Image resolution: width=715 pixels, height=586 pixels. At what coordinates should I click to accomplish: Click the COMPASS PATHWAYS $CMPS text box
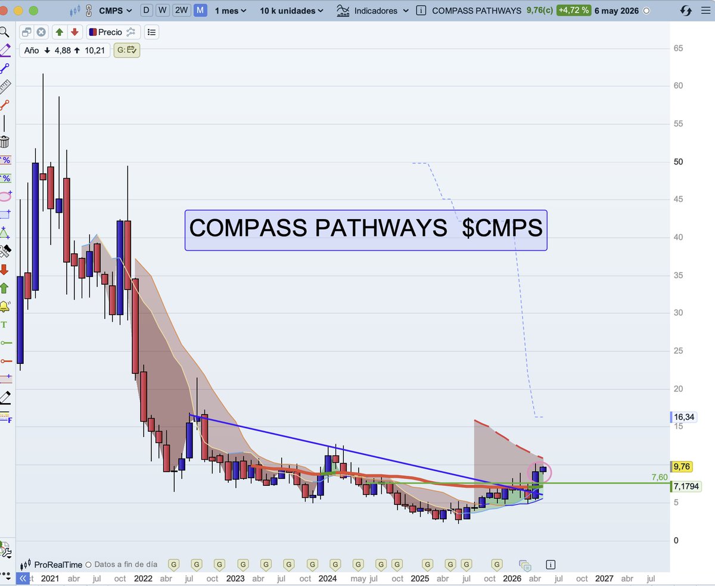click(366, 229)
